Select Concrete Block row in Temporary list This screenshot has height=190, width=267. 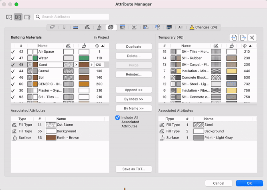[x=207, y=78]
